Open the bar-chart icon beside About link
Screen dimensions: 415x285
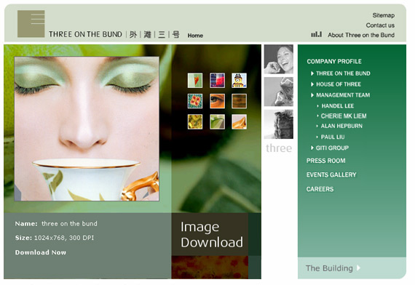(316, 34)
